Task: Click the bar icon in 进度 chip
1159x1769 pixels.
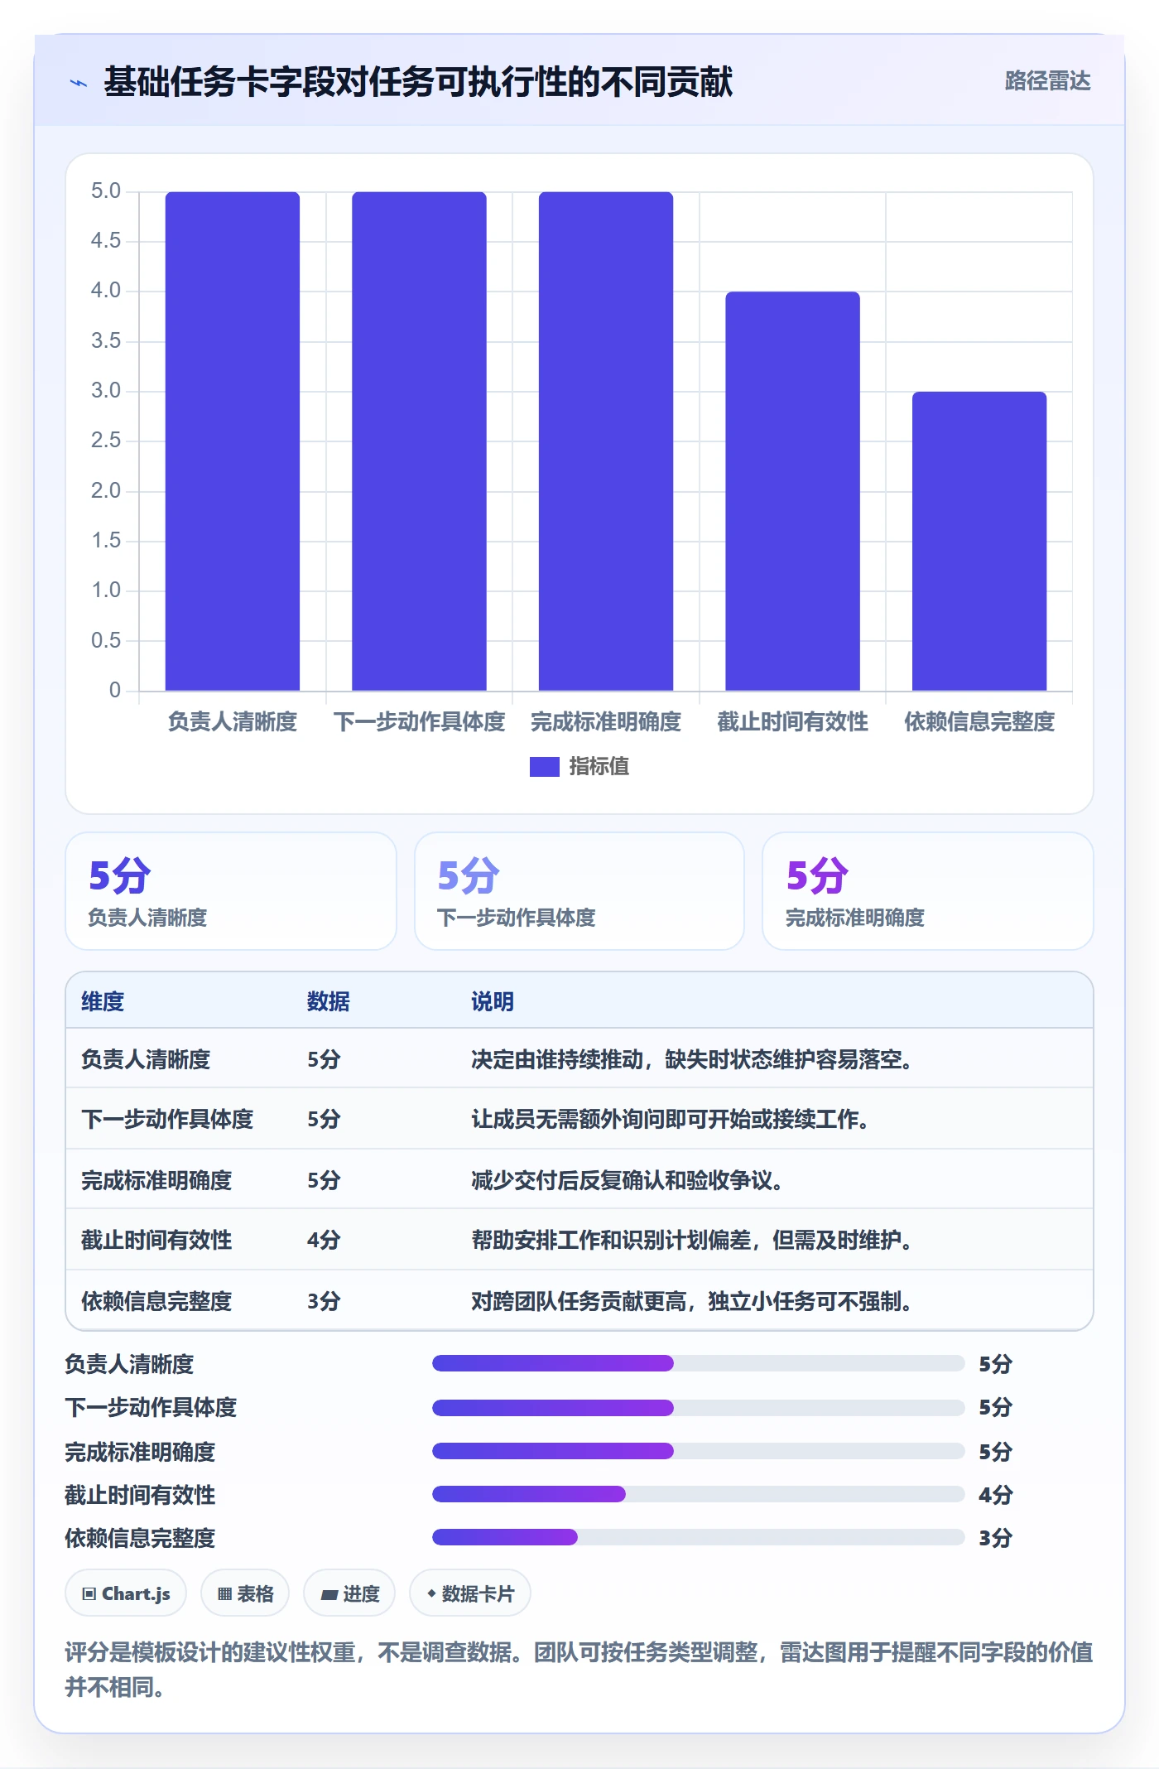Action: tap(329, 1595)
